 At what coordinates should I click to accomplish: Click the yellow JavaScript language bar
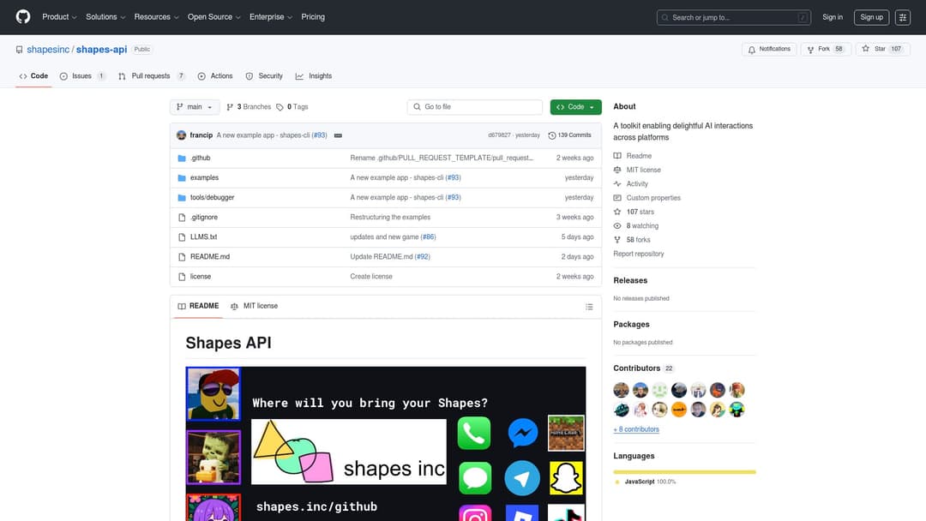click(684, 472)
